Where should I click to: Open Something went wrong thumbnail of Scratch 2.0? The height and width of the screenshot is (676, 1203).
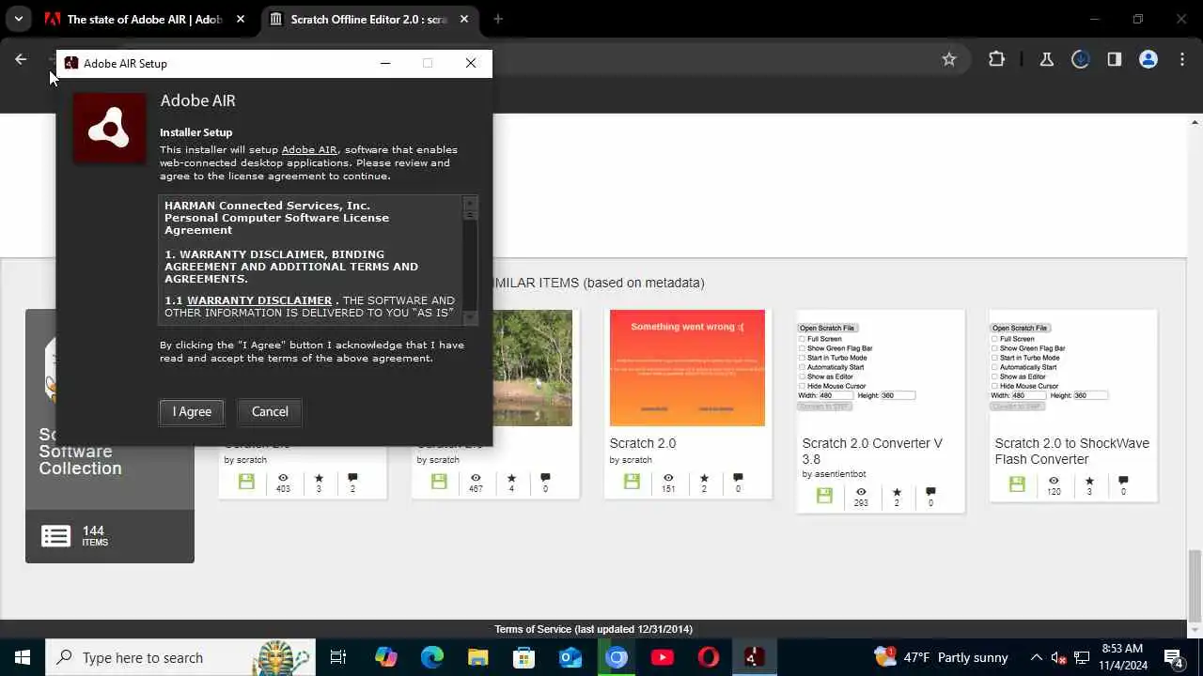[687, 368]
